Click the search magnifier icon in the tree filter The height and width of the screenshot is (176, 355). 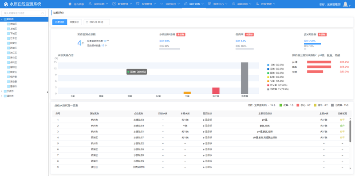coord(42,13)
